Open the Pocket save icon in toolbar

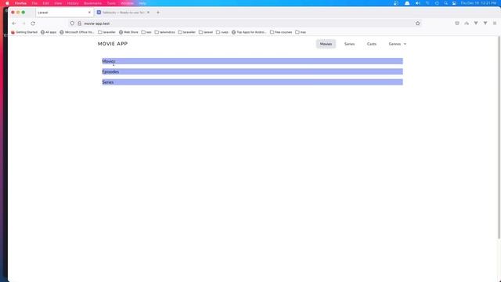click(x=457, y=23)
